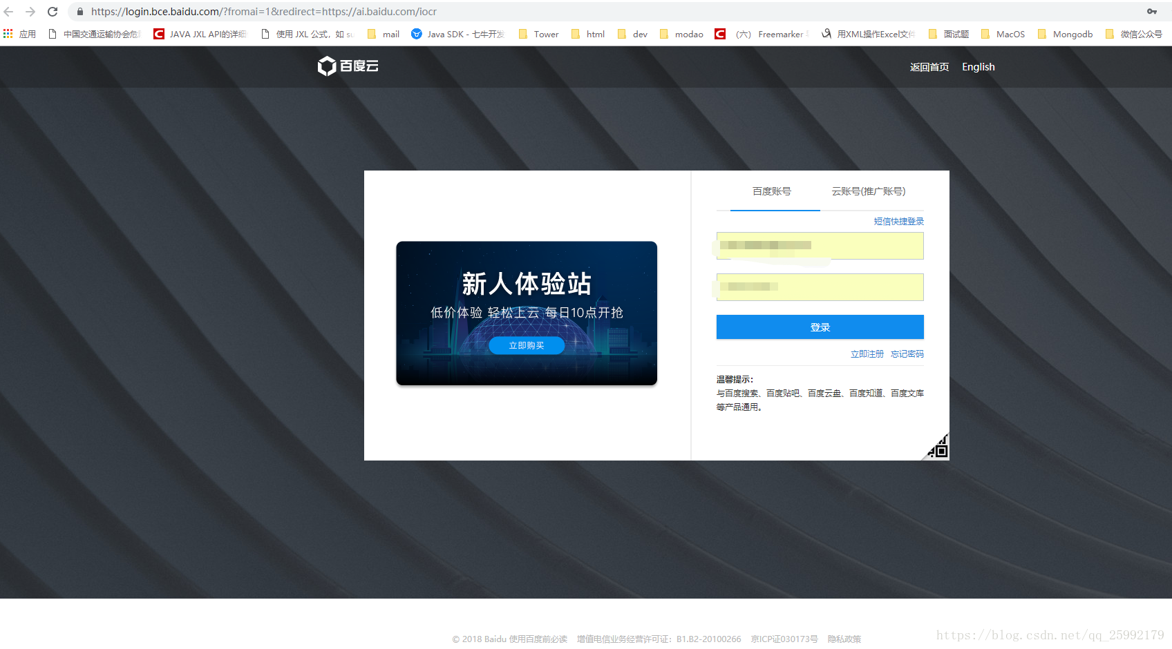Image resolution: width=1172 pixels, height=649 pixels.
Task: Open the 隐私政策 privacy policy
Action: [x=844, y=639]
